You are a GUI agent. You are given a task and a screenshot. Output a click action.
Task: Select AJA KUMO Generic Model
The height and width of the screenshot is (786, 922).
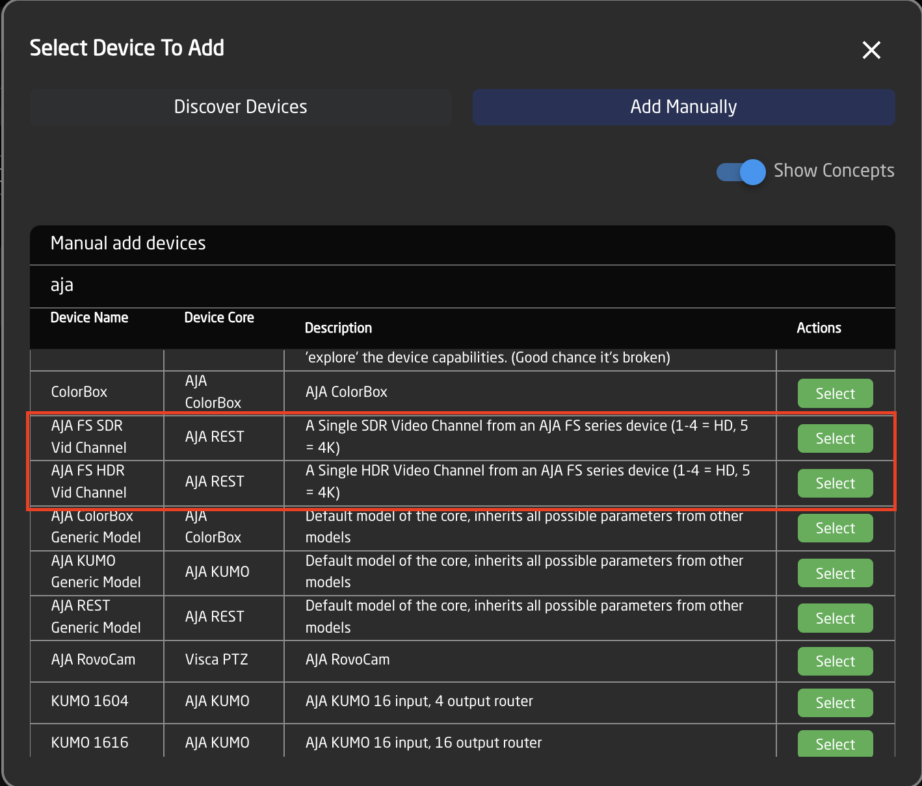pyautogui.click(x=835, y=574)
